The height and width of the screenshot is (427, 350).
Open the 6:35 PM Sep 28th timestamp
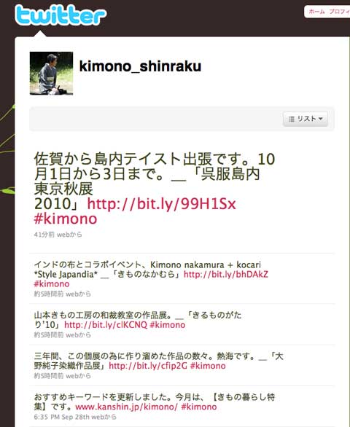(x=62, y=417)
